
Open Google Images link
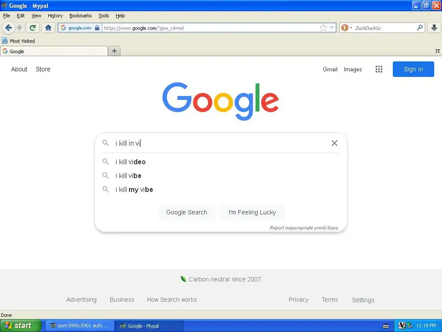click(x=353, y=69)
